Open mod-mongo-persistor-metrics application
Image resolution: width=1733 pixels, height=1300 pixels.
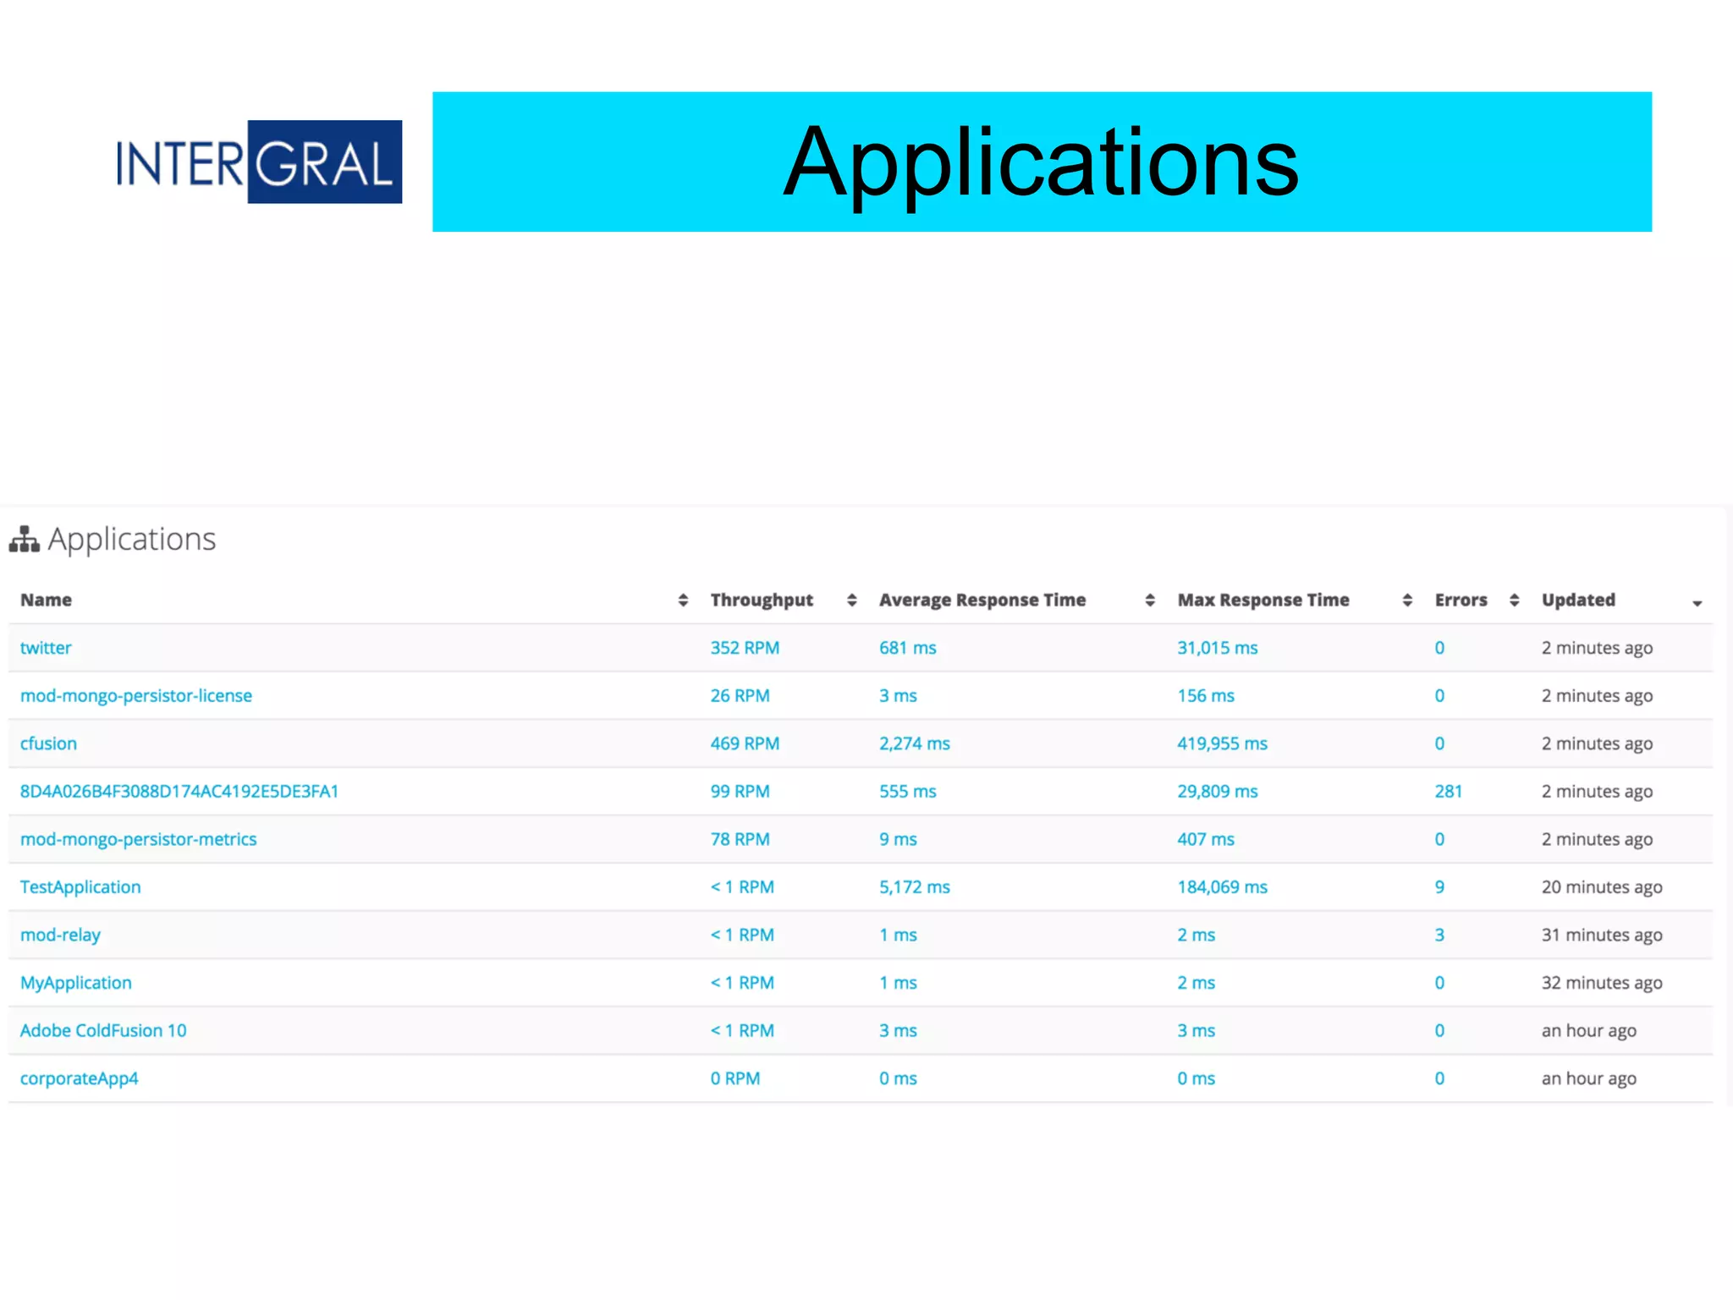tap(138, 840)
